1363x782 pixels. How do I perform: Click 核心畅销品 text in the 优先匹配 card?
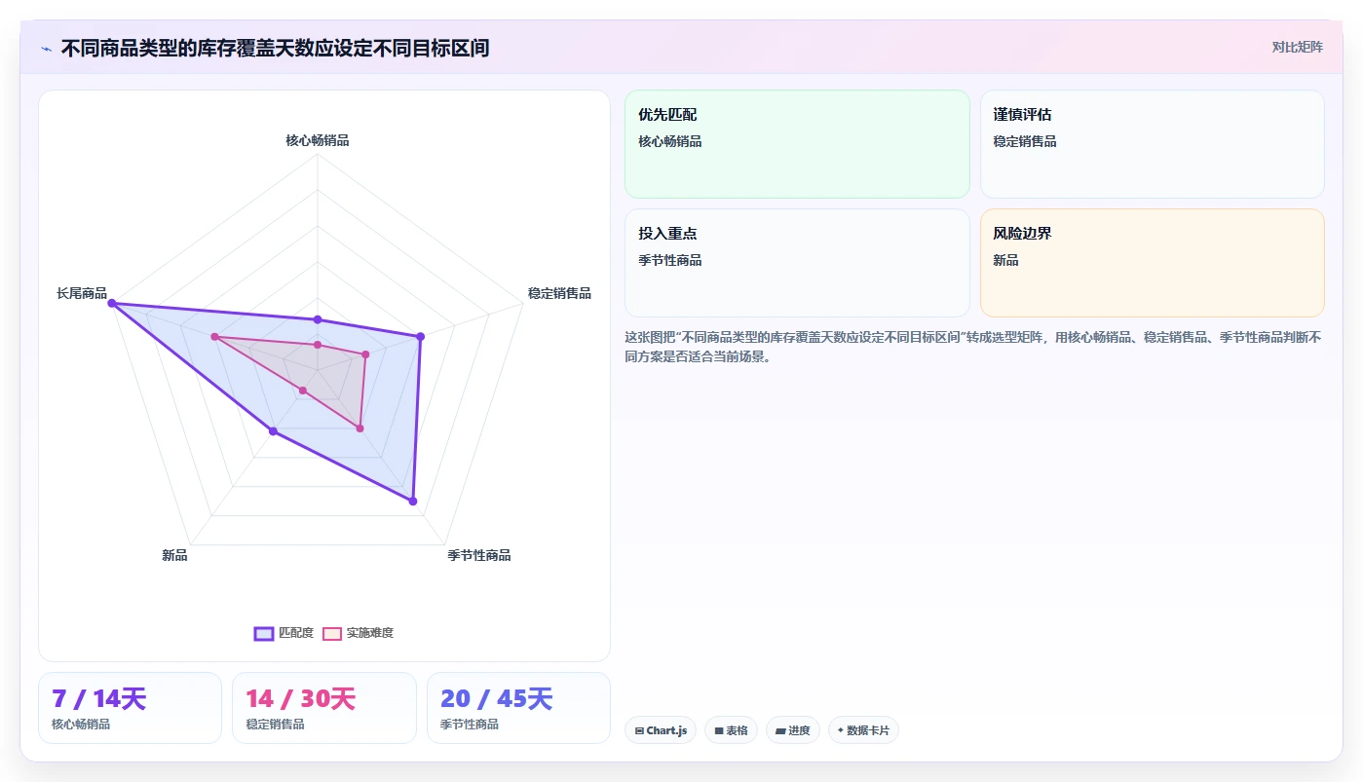[x=670, y=141]
